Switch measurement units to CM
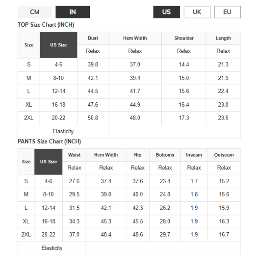Viewport: 258px width, 258px height. 35,12
